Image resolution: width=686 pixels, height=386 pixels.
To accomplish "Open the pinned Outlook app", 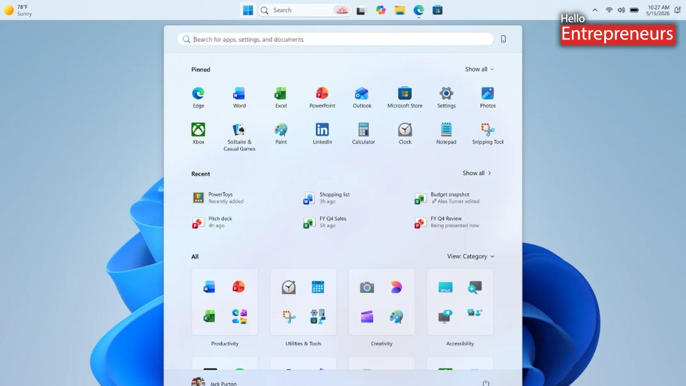I will pyautogui.click(x=362, y=97).
